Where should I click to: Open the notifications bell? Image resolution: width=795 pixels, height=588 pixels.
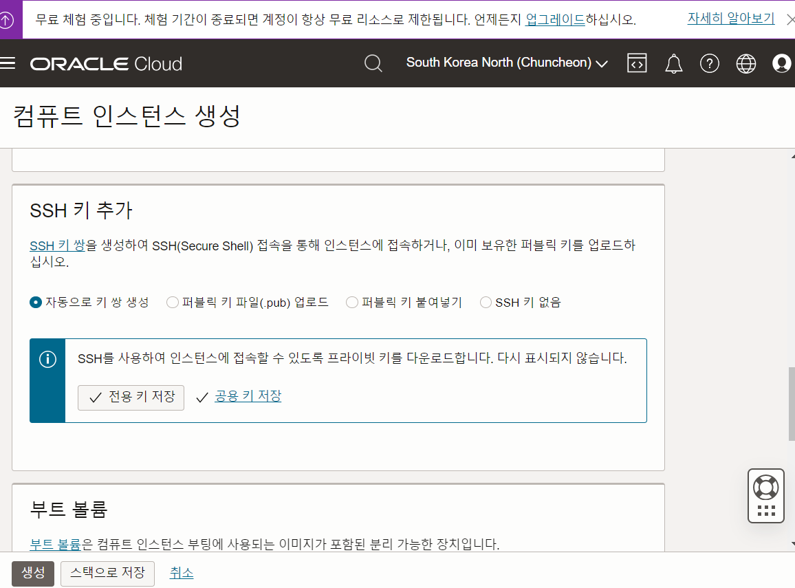point(673,63)
